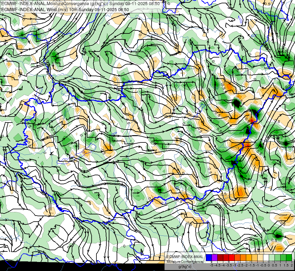This screenshot has height=271, width=295.
Task: Click the dark maroon swatch between -4.5 and -4
Action: click(x=220, y=257)
